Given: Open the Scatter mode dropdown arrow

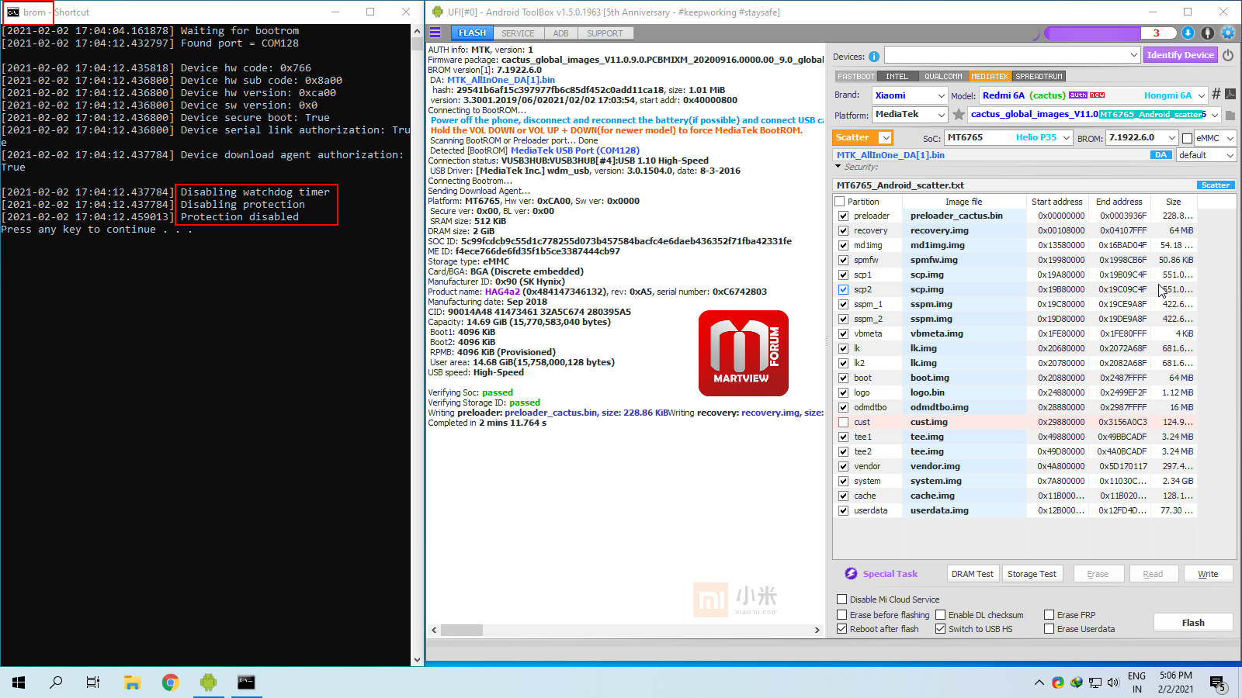Looking at the screenshot, I should pos(886,137).
